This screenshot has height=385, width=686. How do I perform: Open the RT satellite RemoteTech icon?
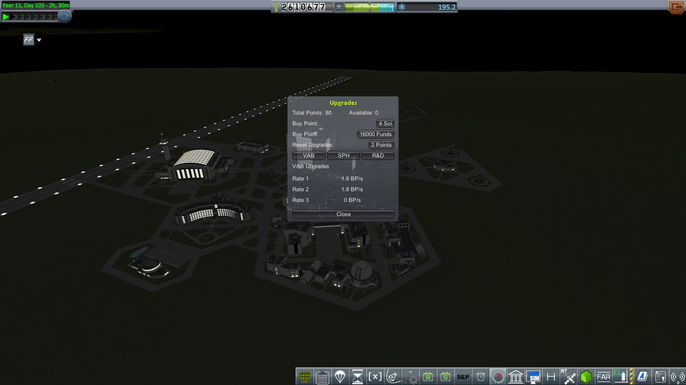click(569, 377)
